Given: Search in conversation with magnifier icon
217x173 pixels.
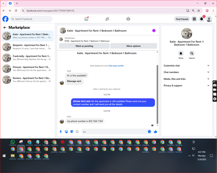Looking at the screenshot, I should [x=192, y=53].
